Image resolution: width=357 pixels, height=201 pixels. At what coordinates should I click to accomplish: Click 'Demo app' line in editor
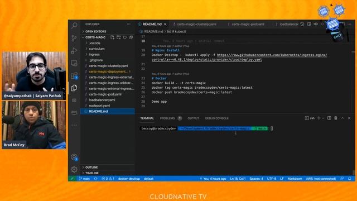(159, 102)
